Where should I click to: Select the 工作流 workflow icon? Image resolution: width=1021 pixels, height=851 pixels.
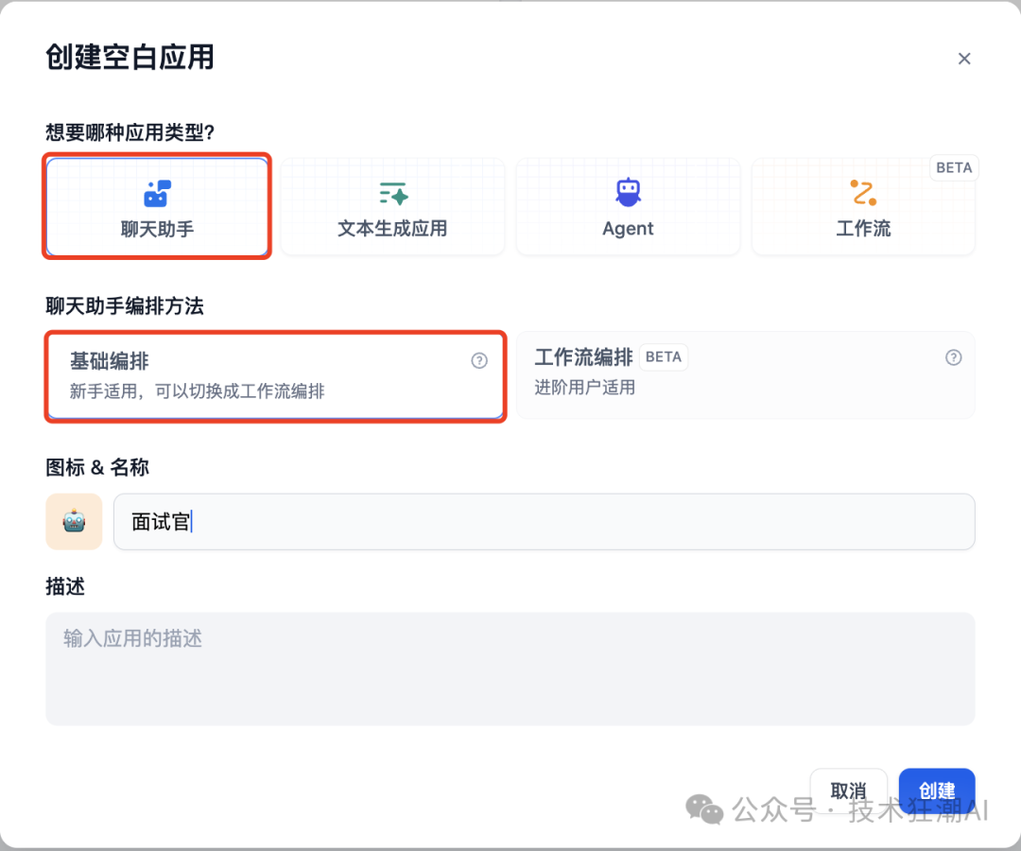pos(862,193)
